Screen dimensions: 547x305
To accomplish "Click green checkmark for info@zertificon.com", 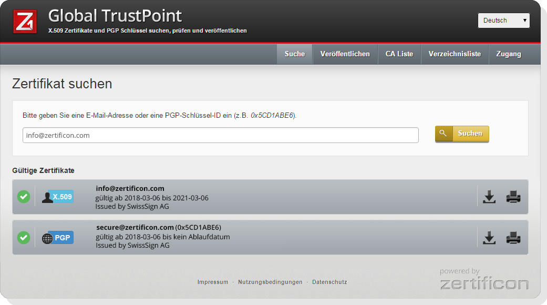I will [x=24, y=197].
